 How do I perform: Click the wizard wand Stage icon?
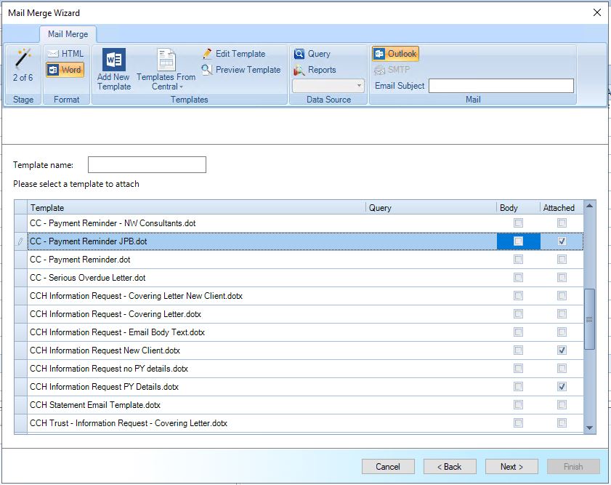23,58
